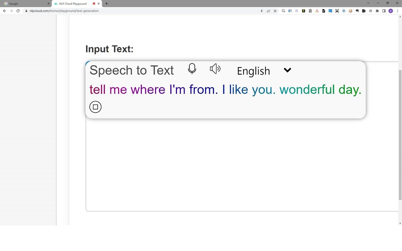402x251 pixels.
Task: Expand the language list with the chevron arrow
Action: [287, 70]
